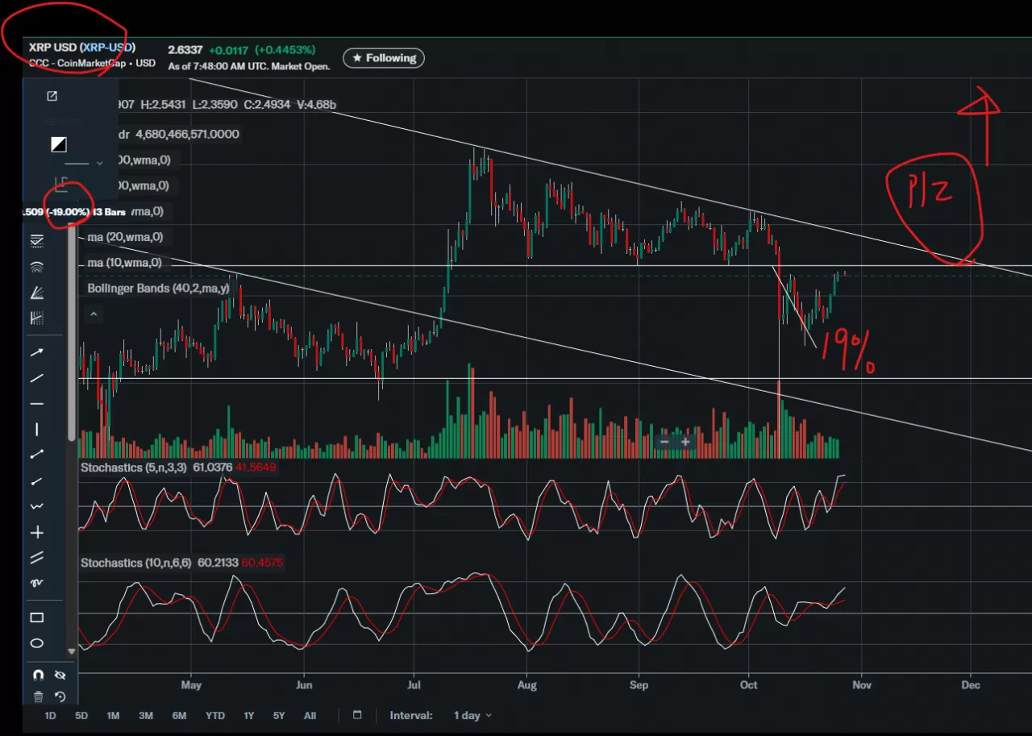This screenshot has width=1032, height=736.
Task: Open the pop-out external link icon
Action: pos(52,97)
